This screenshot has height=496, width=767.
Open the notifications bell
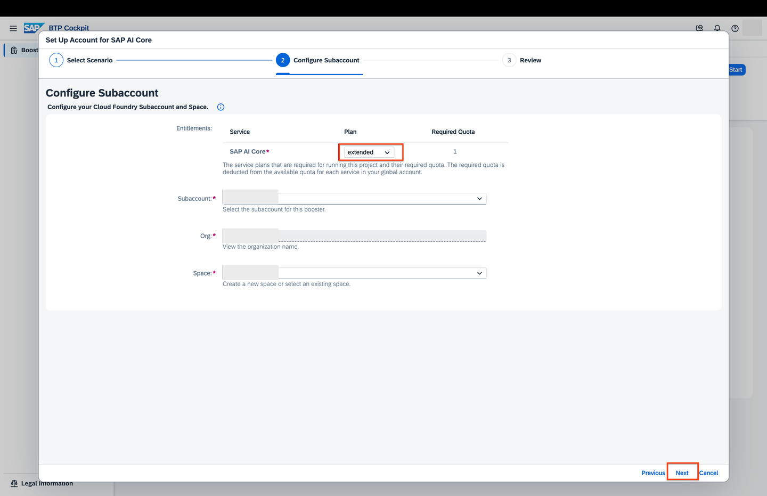[717, 28]
